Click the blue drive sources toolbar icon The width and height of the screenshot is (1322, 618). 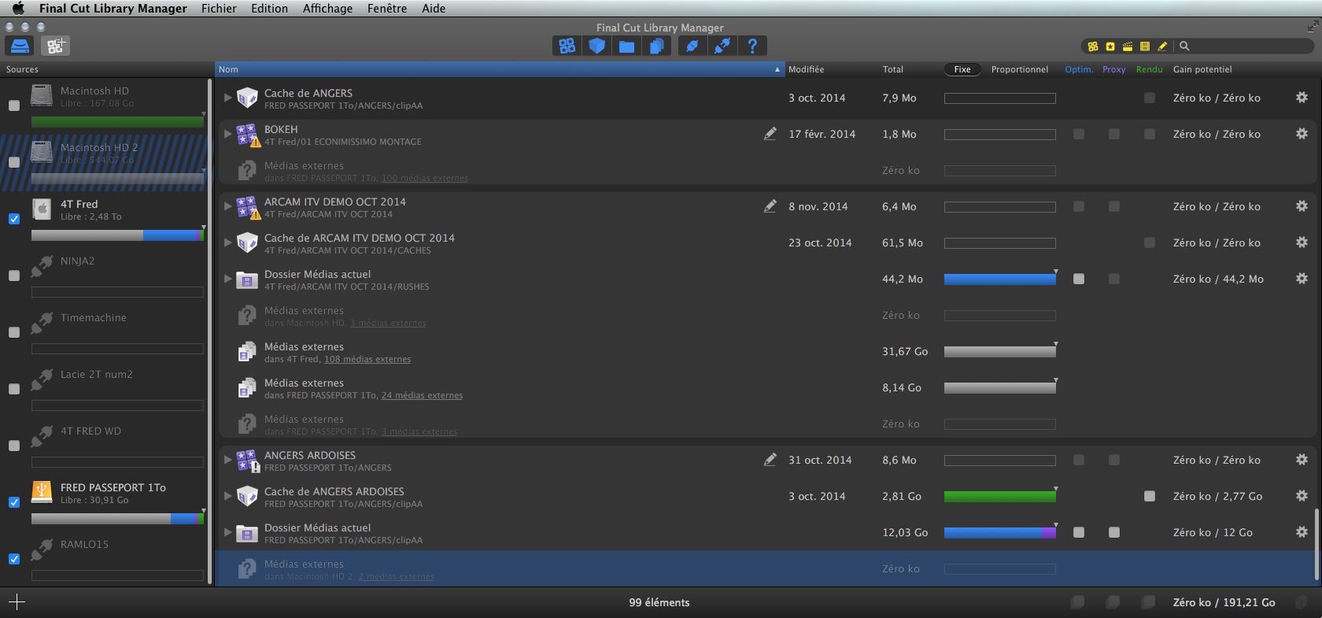pyautogui.click(x=20, y=46)
